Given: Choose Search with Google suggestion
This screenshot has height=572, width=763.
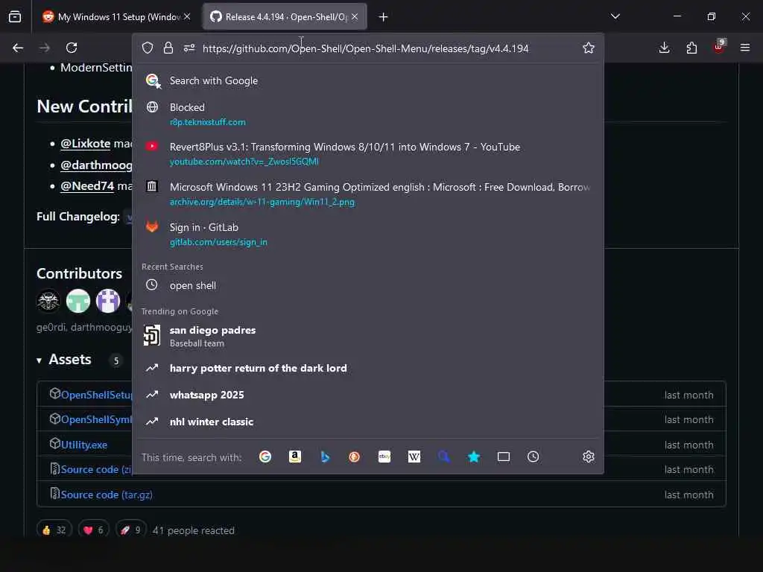Looking at the screenshot, I should point(368,80).
